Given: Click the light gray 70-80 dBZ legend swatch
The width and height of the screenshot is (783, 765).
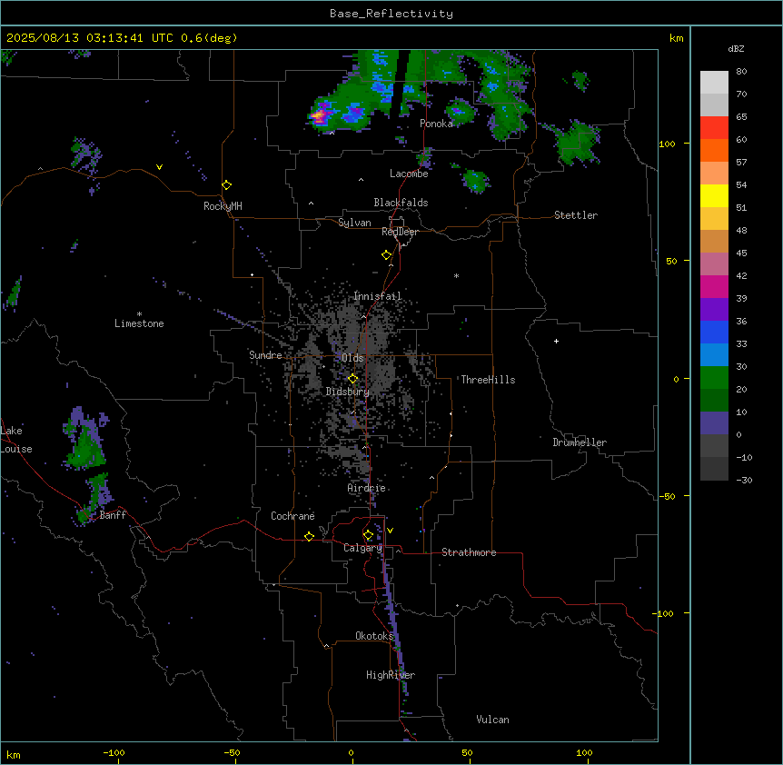Looking at the screenshot, I should coord(714,82).
